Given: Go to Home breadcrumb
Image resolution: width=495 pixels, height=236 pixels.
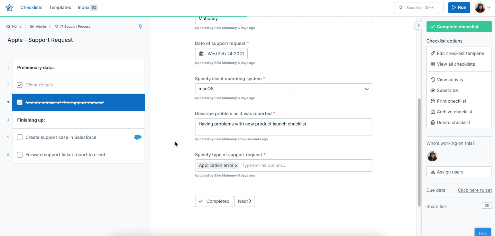Looking at the screenshot, I should click(x=14, y=27).
